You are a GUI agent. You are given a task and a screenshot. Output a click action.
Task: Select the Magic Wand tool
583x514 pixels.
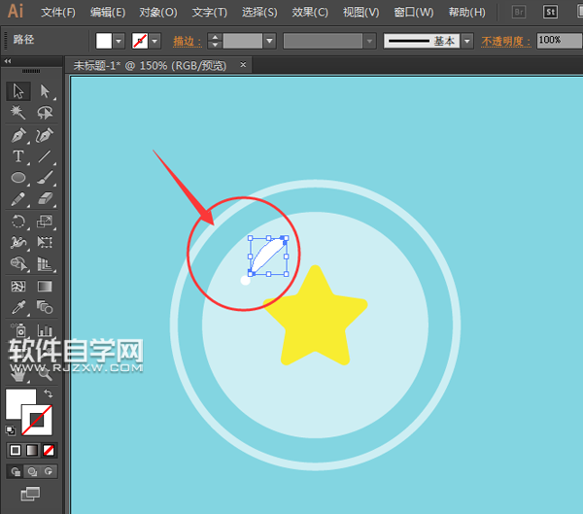click(x=17, y=113)
